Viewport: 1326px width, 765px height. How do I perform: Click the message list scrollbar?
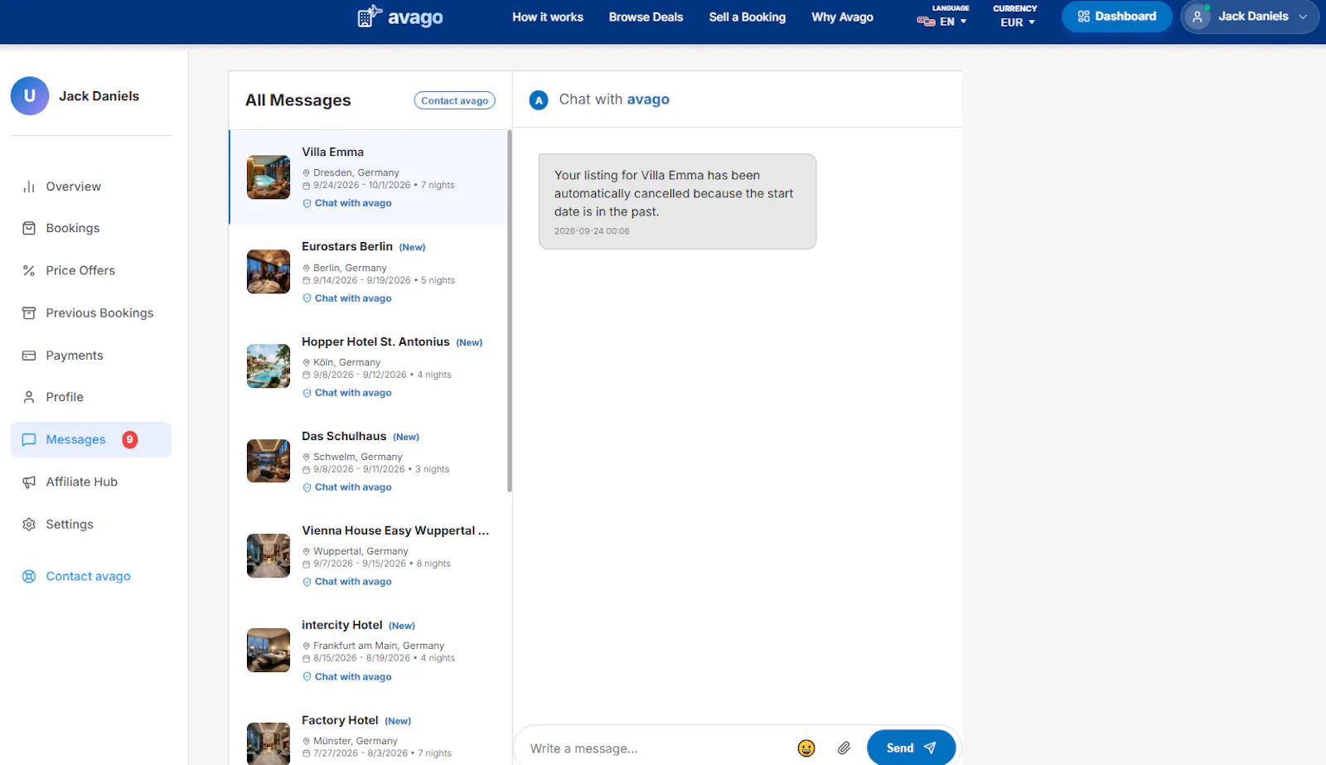coord(510,311)
